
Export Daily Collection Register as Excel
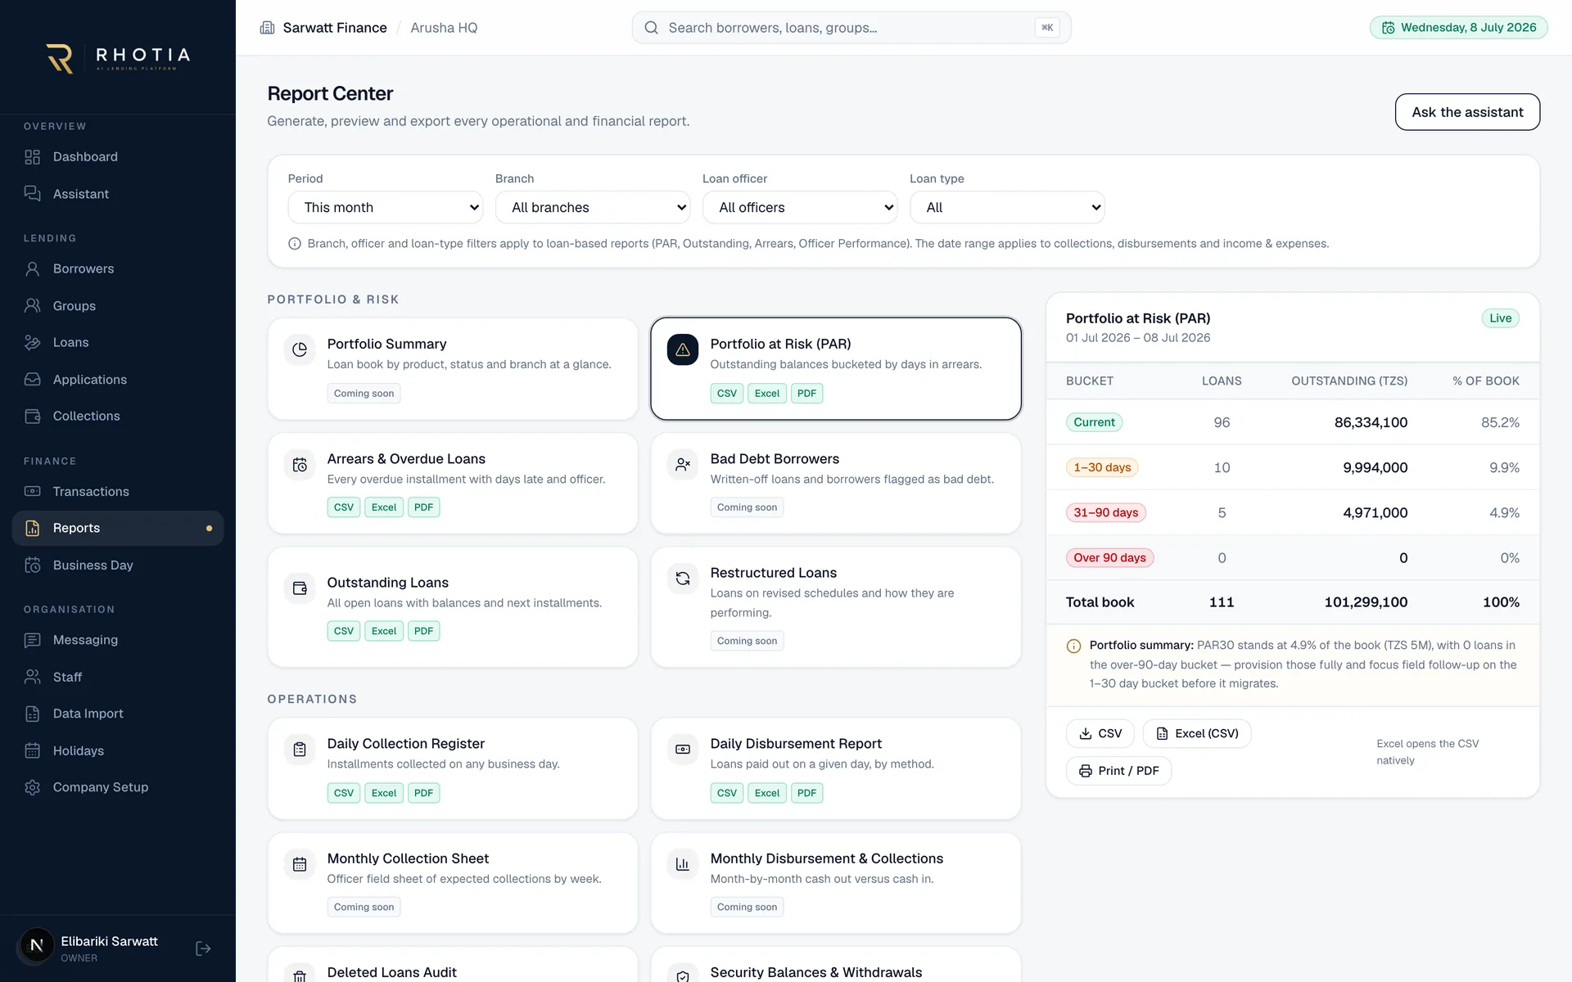384,793
